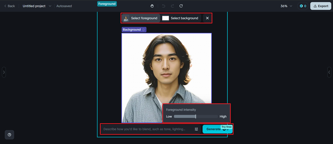Open the Untitled project name dropdown
The height and width of the screenshot is (144, 333).
click(37, 6)
